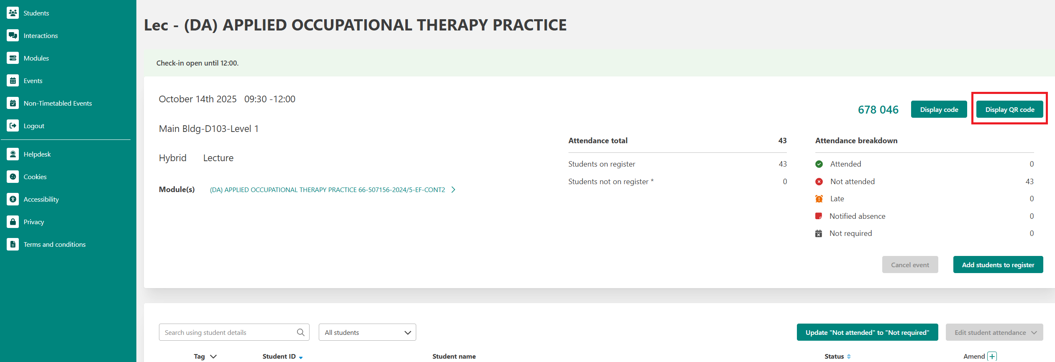Open the Events calendar icon
This screenshot has width=1055, height=362.
[x=13, y=81]
